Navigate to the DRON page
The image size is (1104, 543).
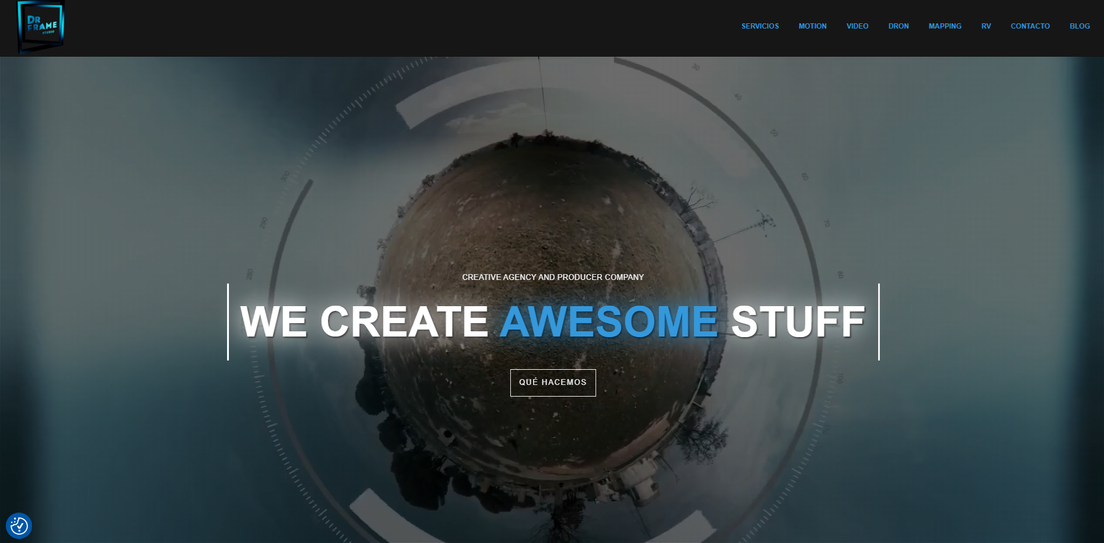coord(898,26)
